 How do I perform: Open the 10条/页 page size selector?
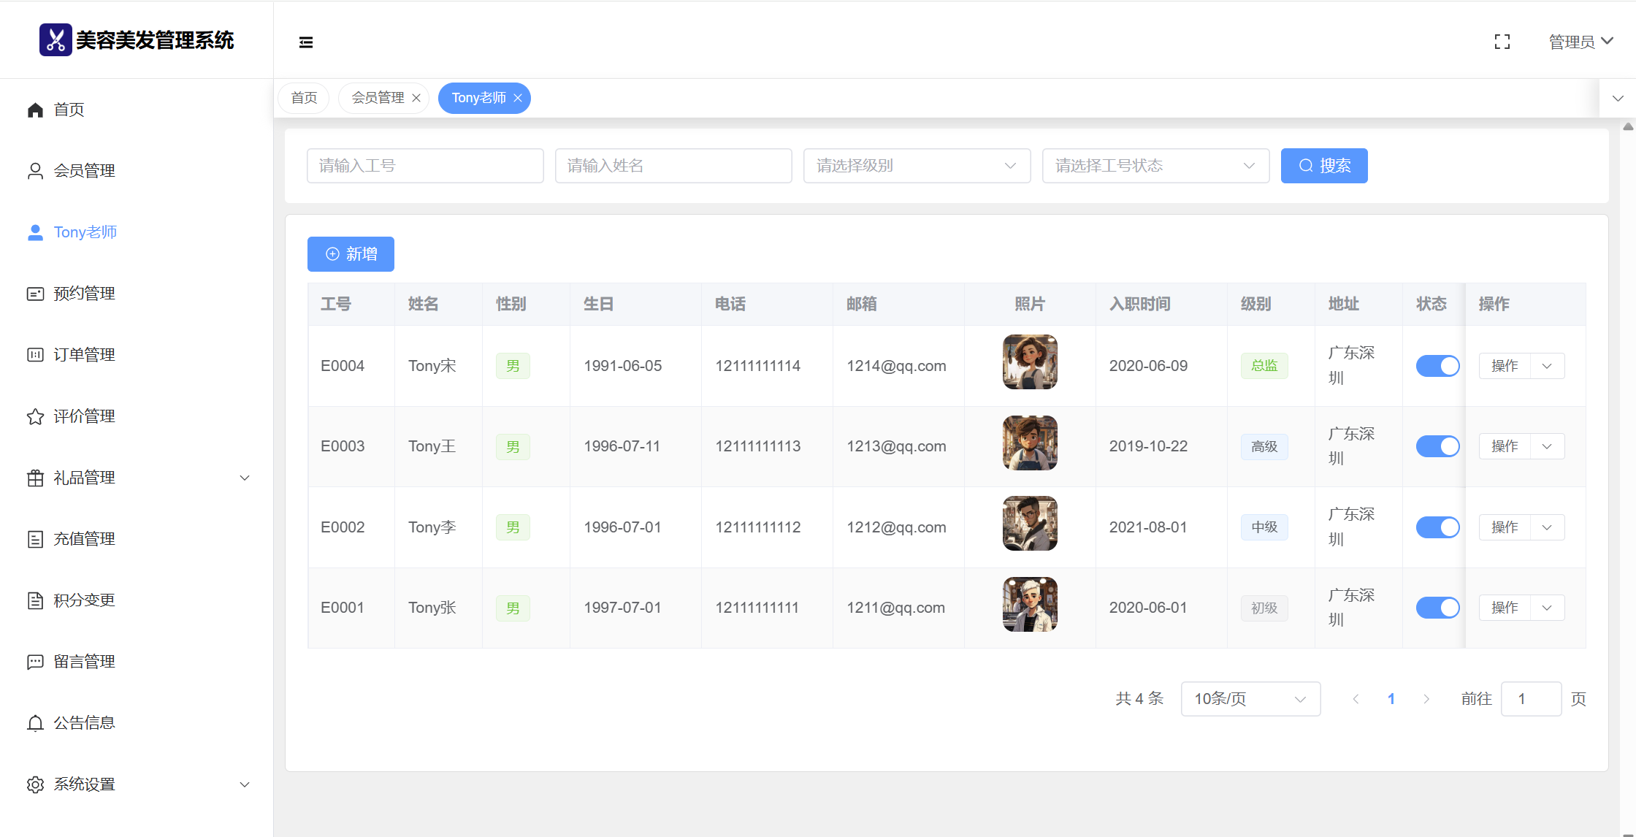tap(1250, 699)
